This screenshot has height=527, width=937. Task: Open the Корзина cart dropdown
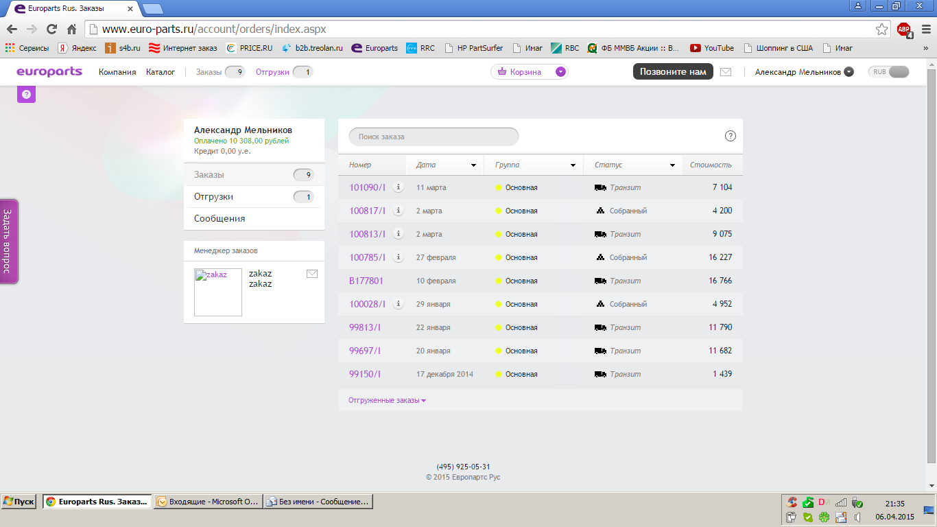coord(560,72)
